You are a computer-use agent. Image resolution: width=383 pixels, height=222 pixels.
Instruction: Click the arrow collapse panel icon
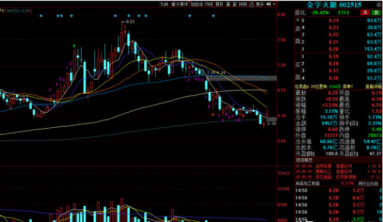268,4
